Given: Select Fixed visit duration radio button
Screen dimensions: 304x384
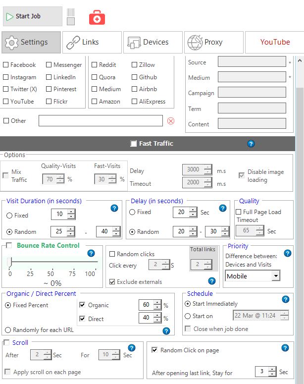Looking at the screenshot, I should (x=10, y=216).
